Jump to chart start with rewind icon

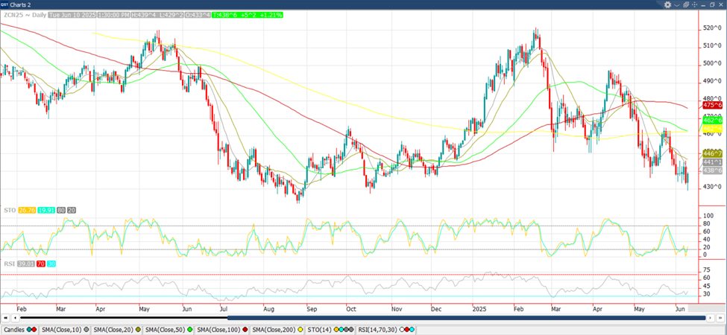[7, 318]
